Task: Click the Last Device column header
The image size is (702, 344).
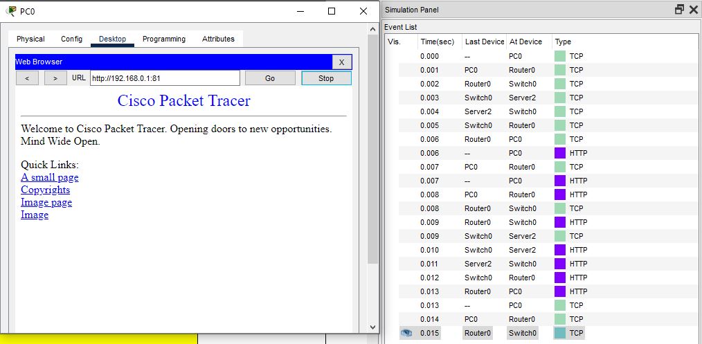Action: [x=485, y=42]
